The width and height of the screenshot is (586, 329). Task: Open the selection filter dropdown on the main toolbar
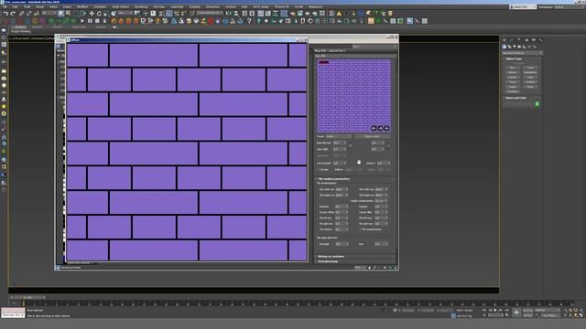[x=49, y=14]
